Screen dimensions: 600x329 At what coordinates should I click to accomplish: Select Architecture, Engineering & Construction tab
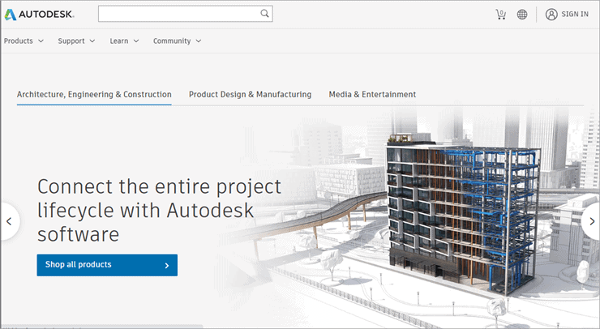pos(94,95)
